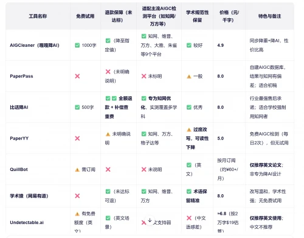Select the 工具名称 column header

38,16
